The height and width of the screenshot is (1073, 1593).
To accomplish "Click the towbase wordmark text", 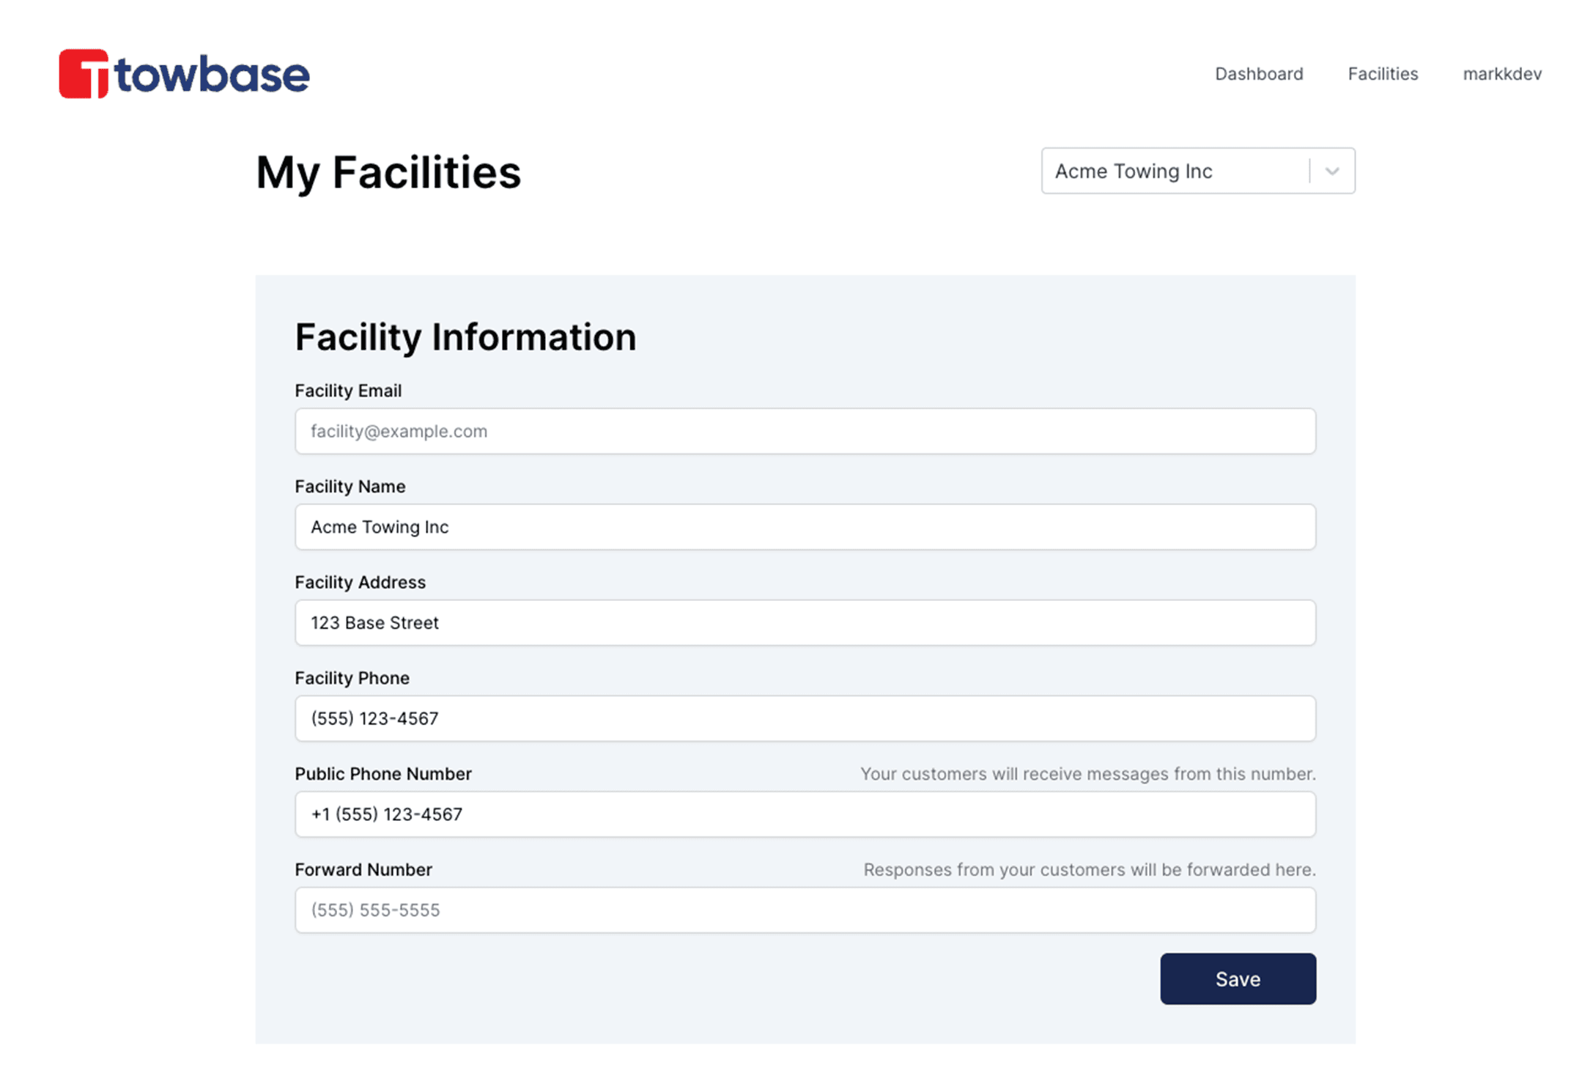I will [212, 75].
